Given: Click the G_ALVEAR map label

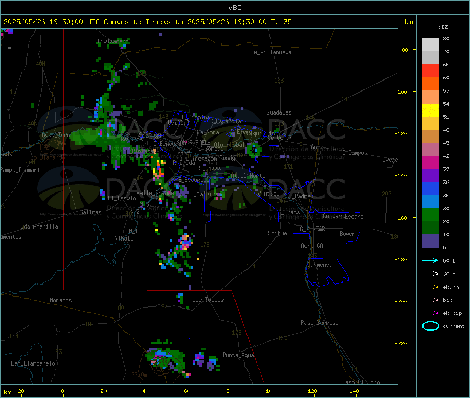Looking at the screenshot, I should [312, 229].
